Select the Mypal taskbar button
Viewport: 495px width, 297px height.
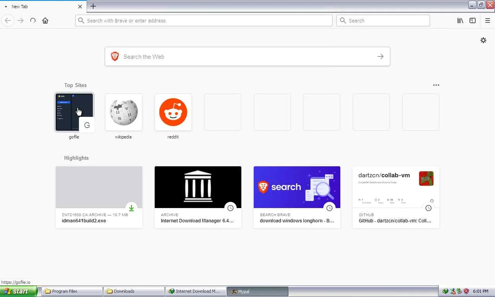pyautogui.click(x=258, y=291)
